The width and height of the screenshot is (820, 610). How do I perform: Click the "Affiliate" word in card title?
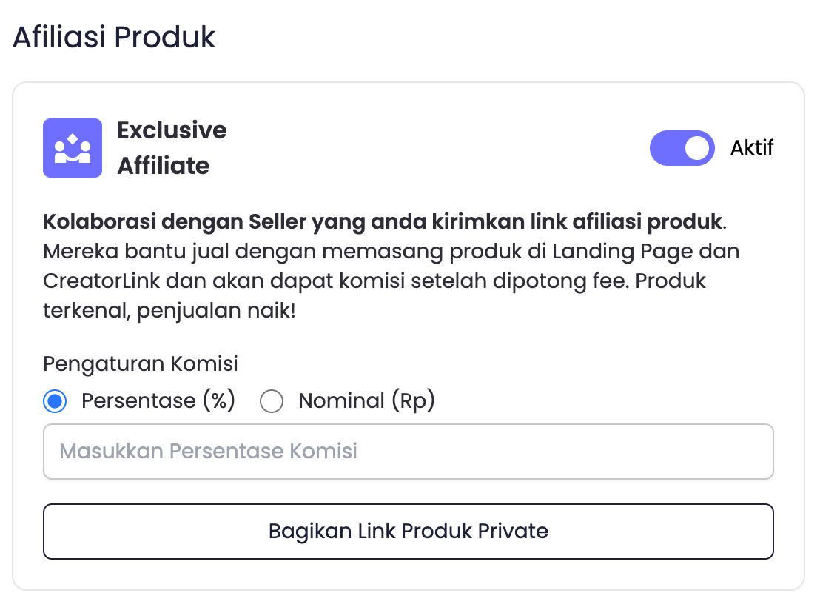[x=163, y=166]
